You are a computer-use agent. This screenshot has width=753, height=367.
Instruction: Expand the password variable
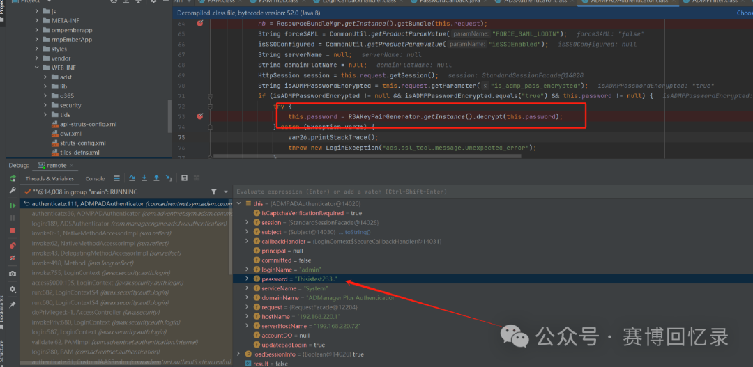(248, 279)
